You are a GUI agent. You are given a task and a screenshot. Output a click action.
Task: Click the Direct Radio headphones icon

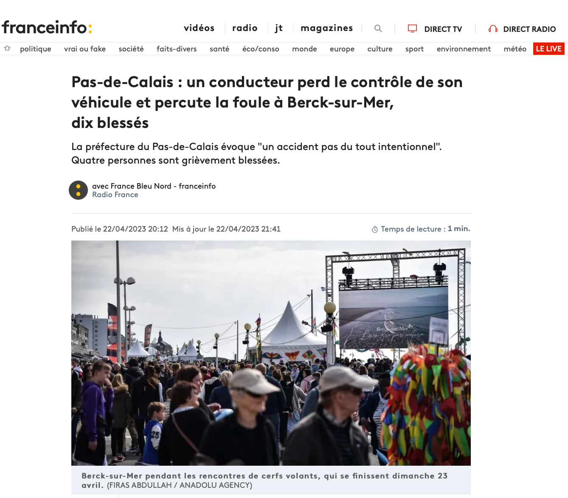pos(493,29)
